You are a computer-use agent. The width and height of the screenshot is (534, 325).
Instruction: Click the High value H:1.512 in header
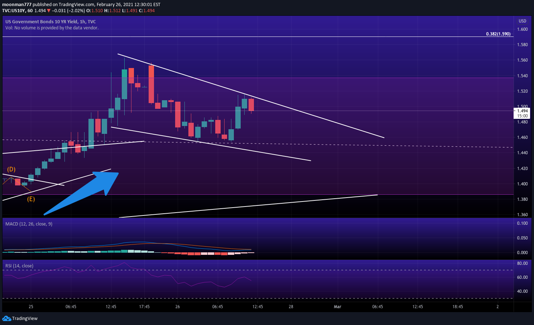pos(112,11)
